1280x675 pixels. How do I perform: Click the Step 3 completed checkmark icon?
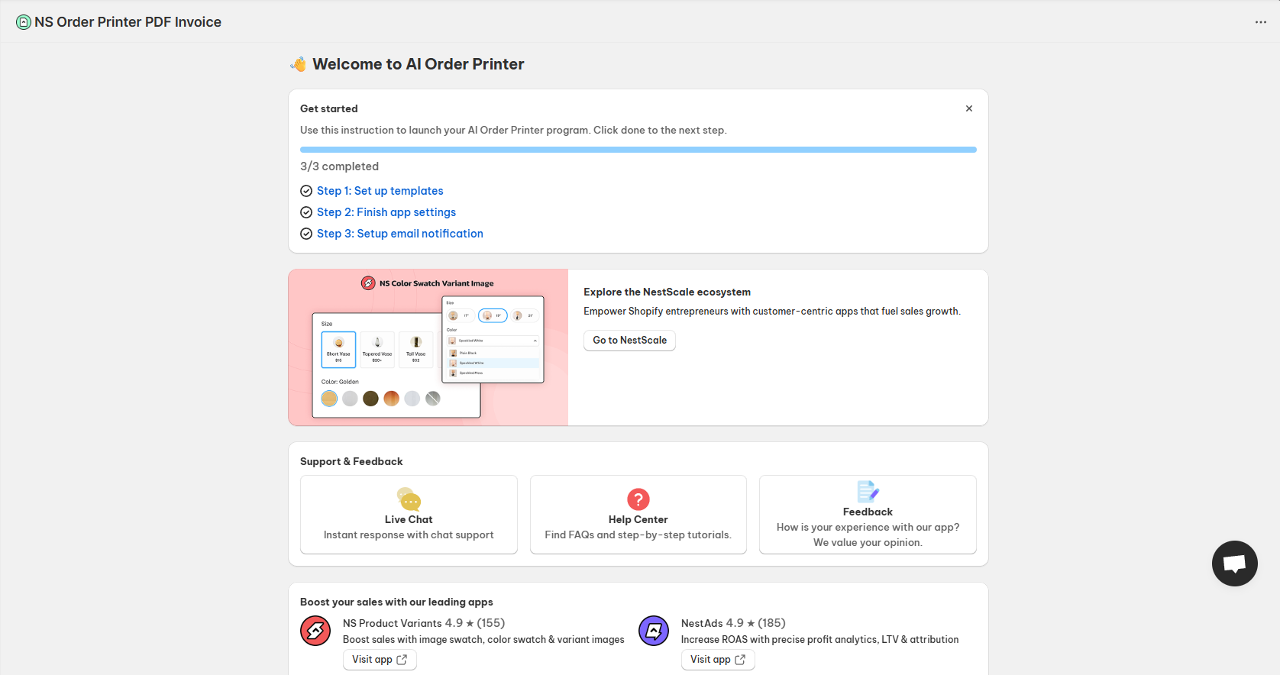point(306,234)
